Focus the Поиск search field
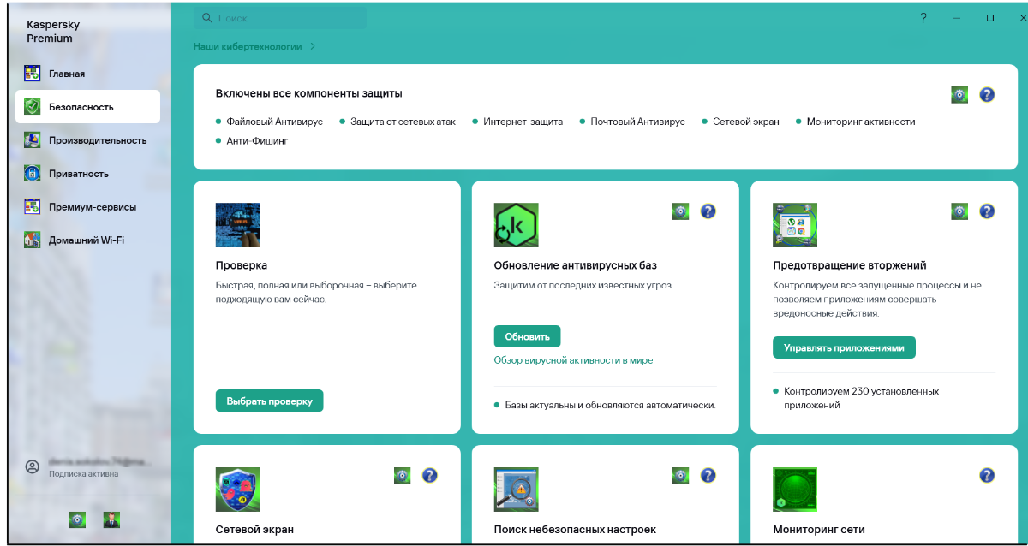This screenshot has height=546, width=1028. (x=280, y=18)
